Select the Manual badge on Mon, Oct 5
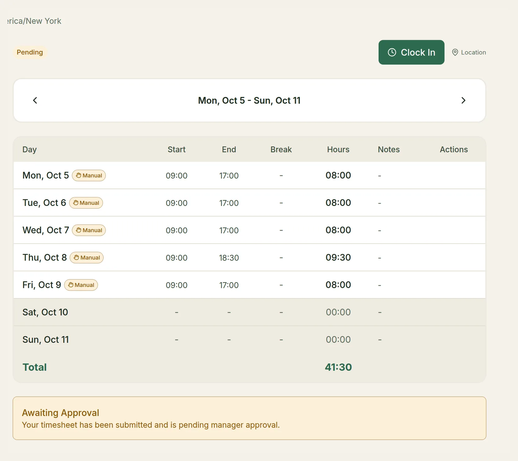This screenshot has width=518, height=461. (x=89, y=175)
